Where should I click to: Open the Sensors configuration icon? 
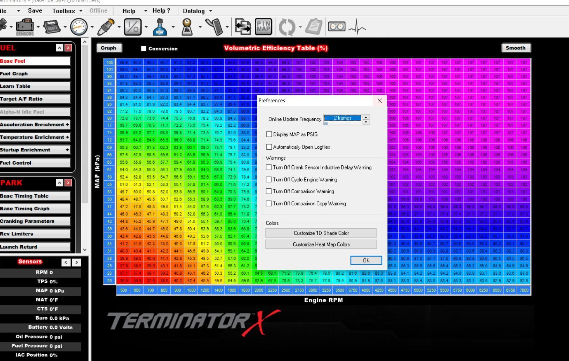pyautogui.click(x=25, y=26)
